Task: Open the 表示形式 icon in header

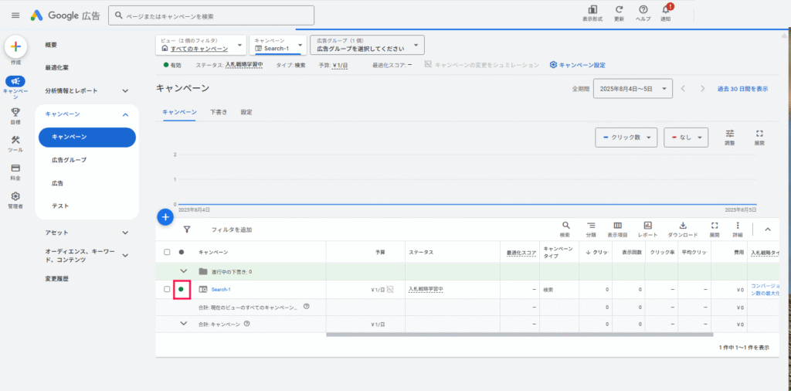Action: click(592, 9)
